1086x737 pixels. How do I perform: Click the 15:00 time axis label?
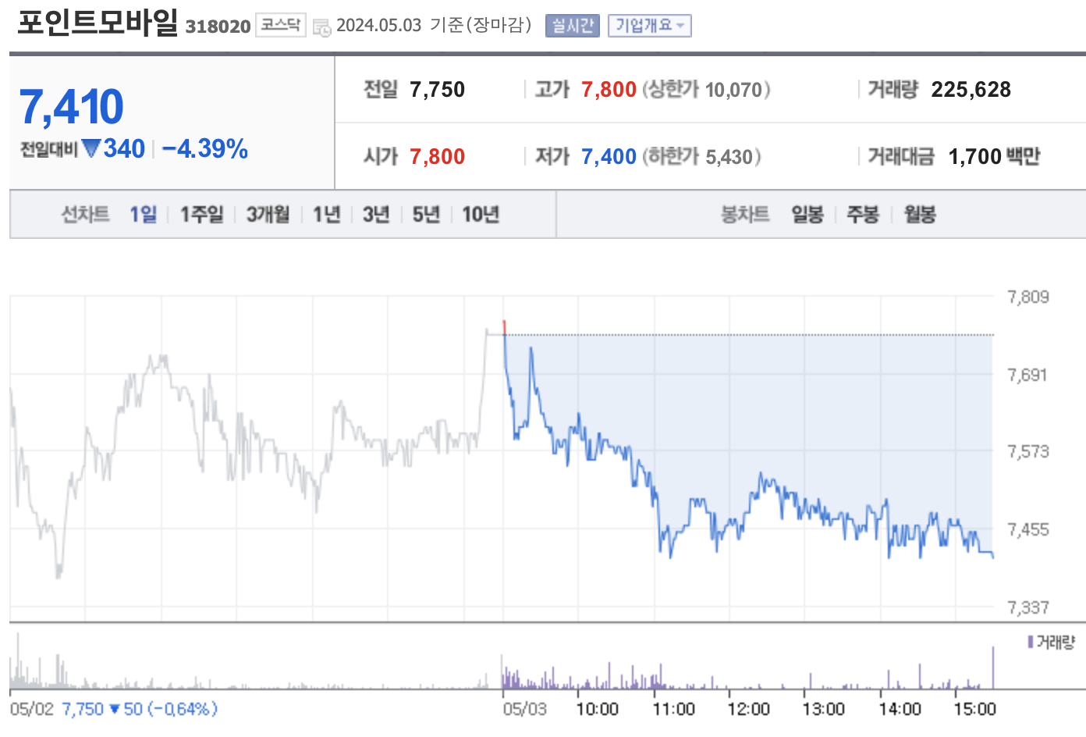[x=975, y=709]
